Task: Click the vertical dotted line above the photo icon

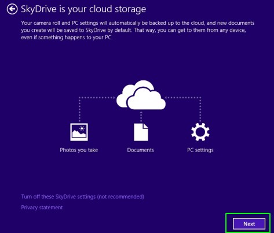Action: tap(79, 110)
